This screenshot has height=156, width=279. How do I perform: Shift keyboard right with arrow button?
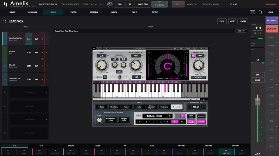(197, 99)
